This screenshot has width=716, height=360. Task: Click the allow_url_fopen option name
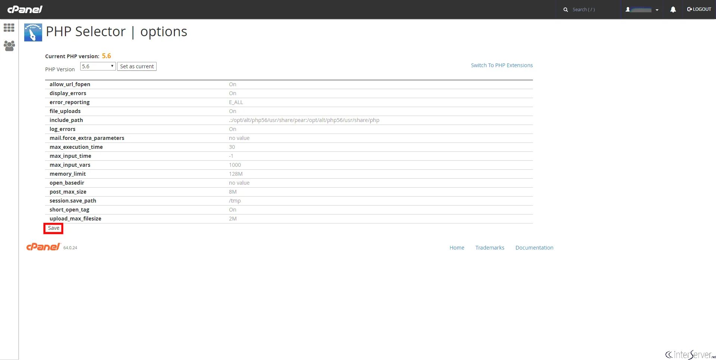pyautogui.click(x=70, y=84)
